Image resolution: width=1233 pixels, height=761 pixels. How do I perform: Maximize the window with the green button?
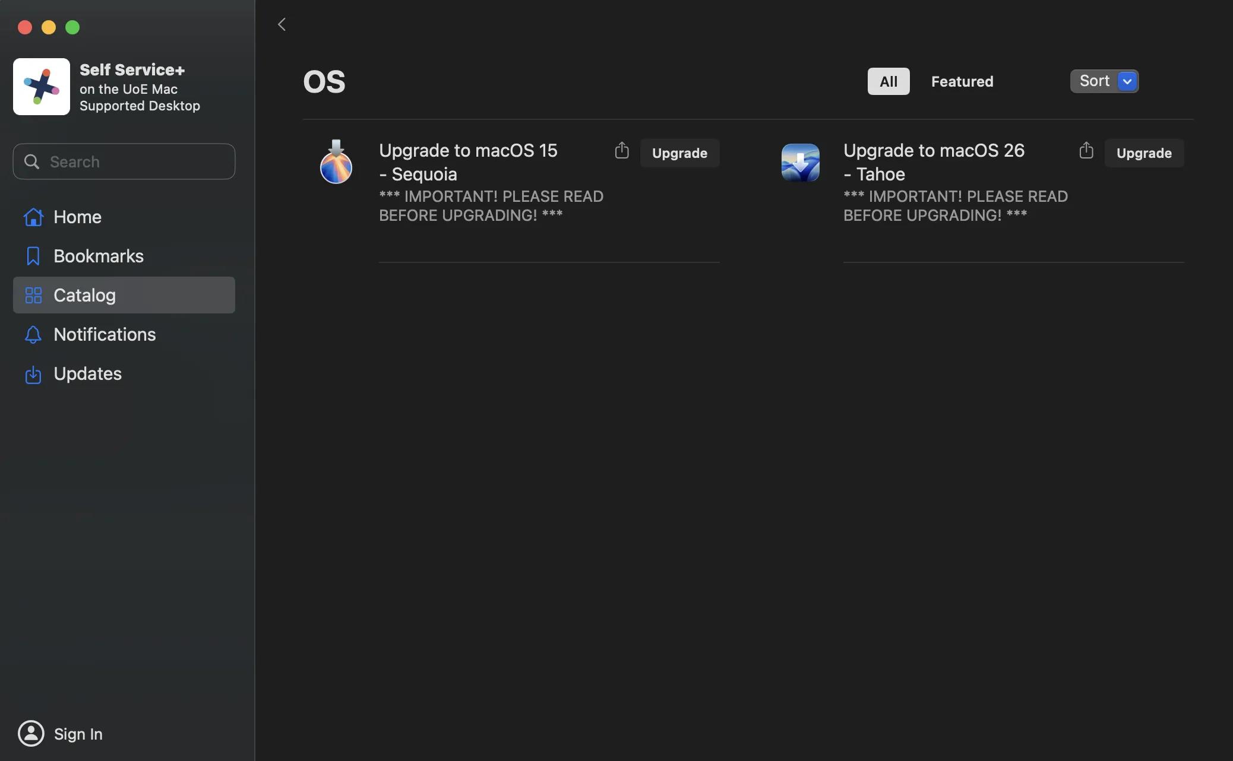(x=72, y=27)
